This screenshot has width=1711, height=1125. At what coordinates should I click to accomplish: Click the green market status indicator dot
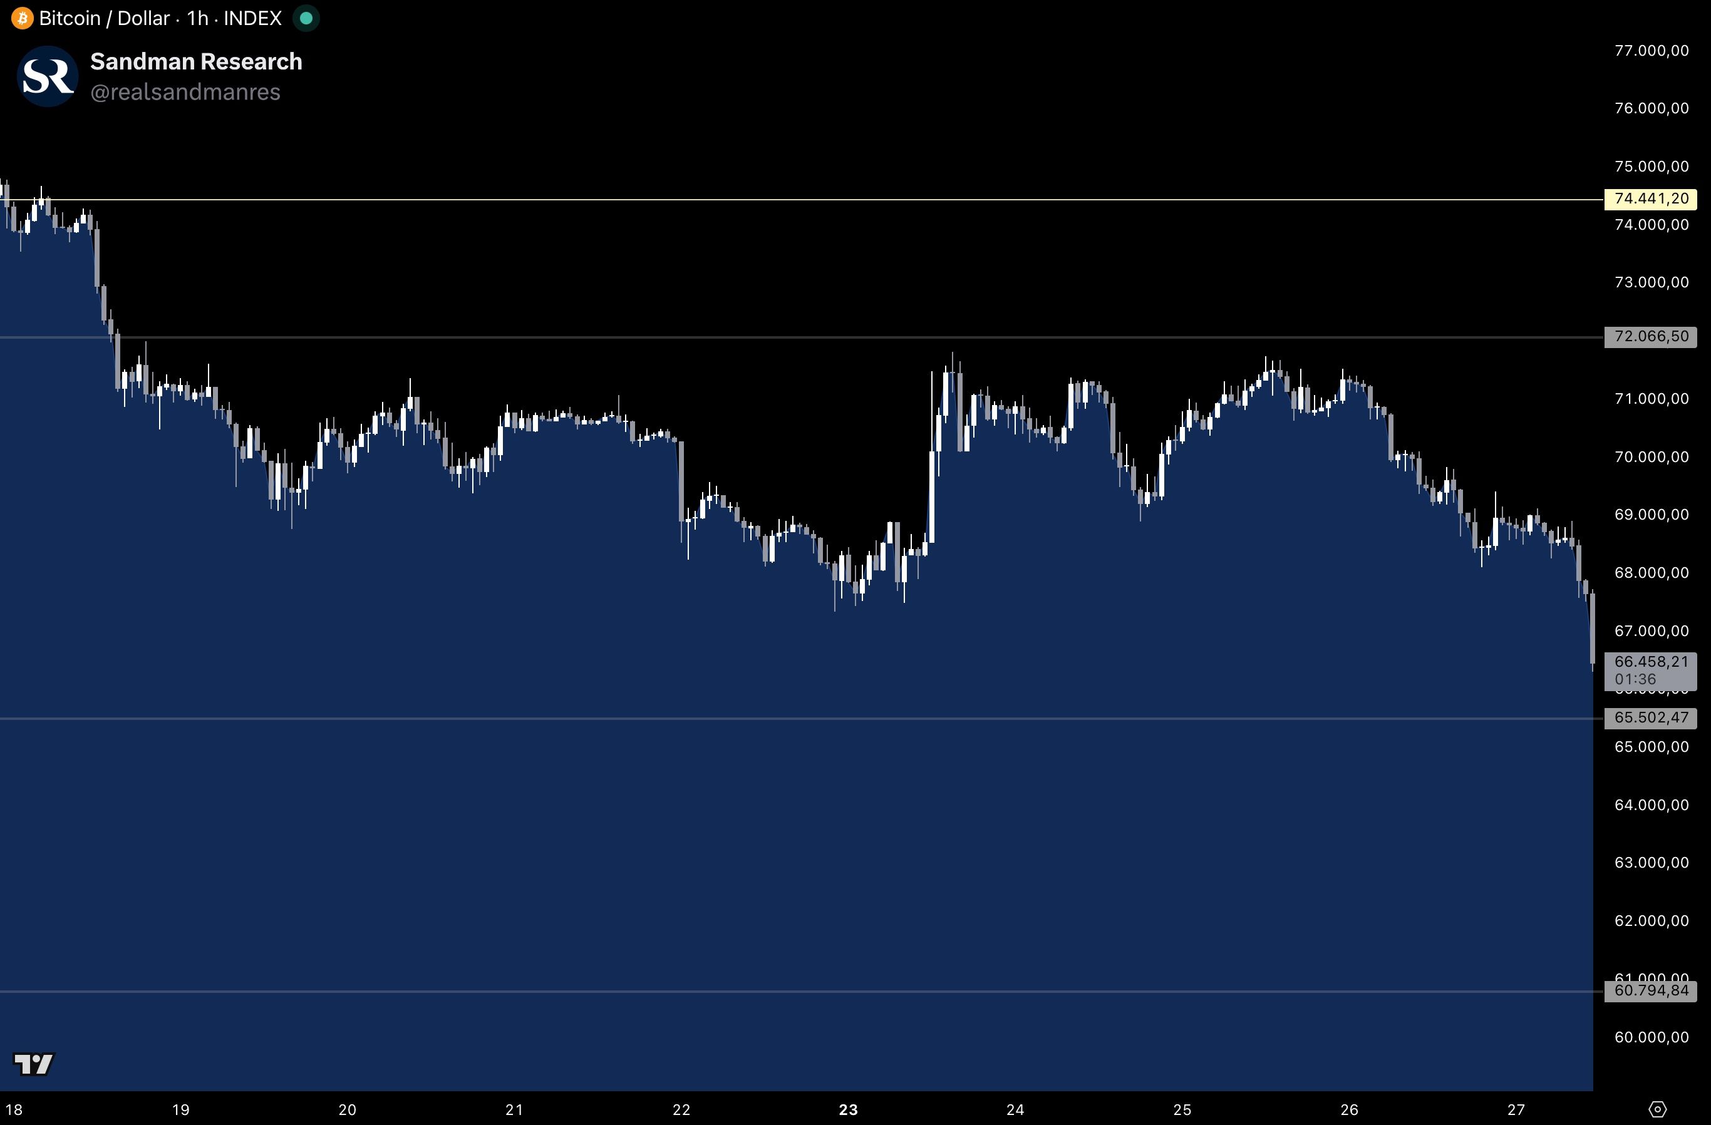click(x=306, y=18)
